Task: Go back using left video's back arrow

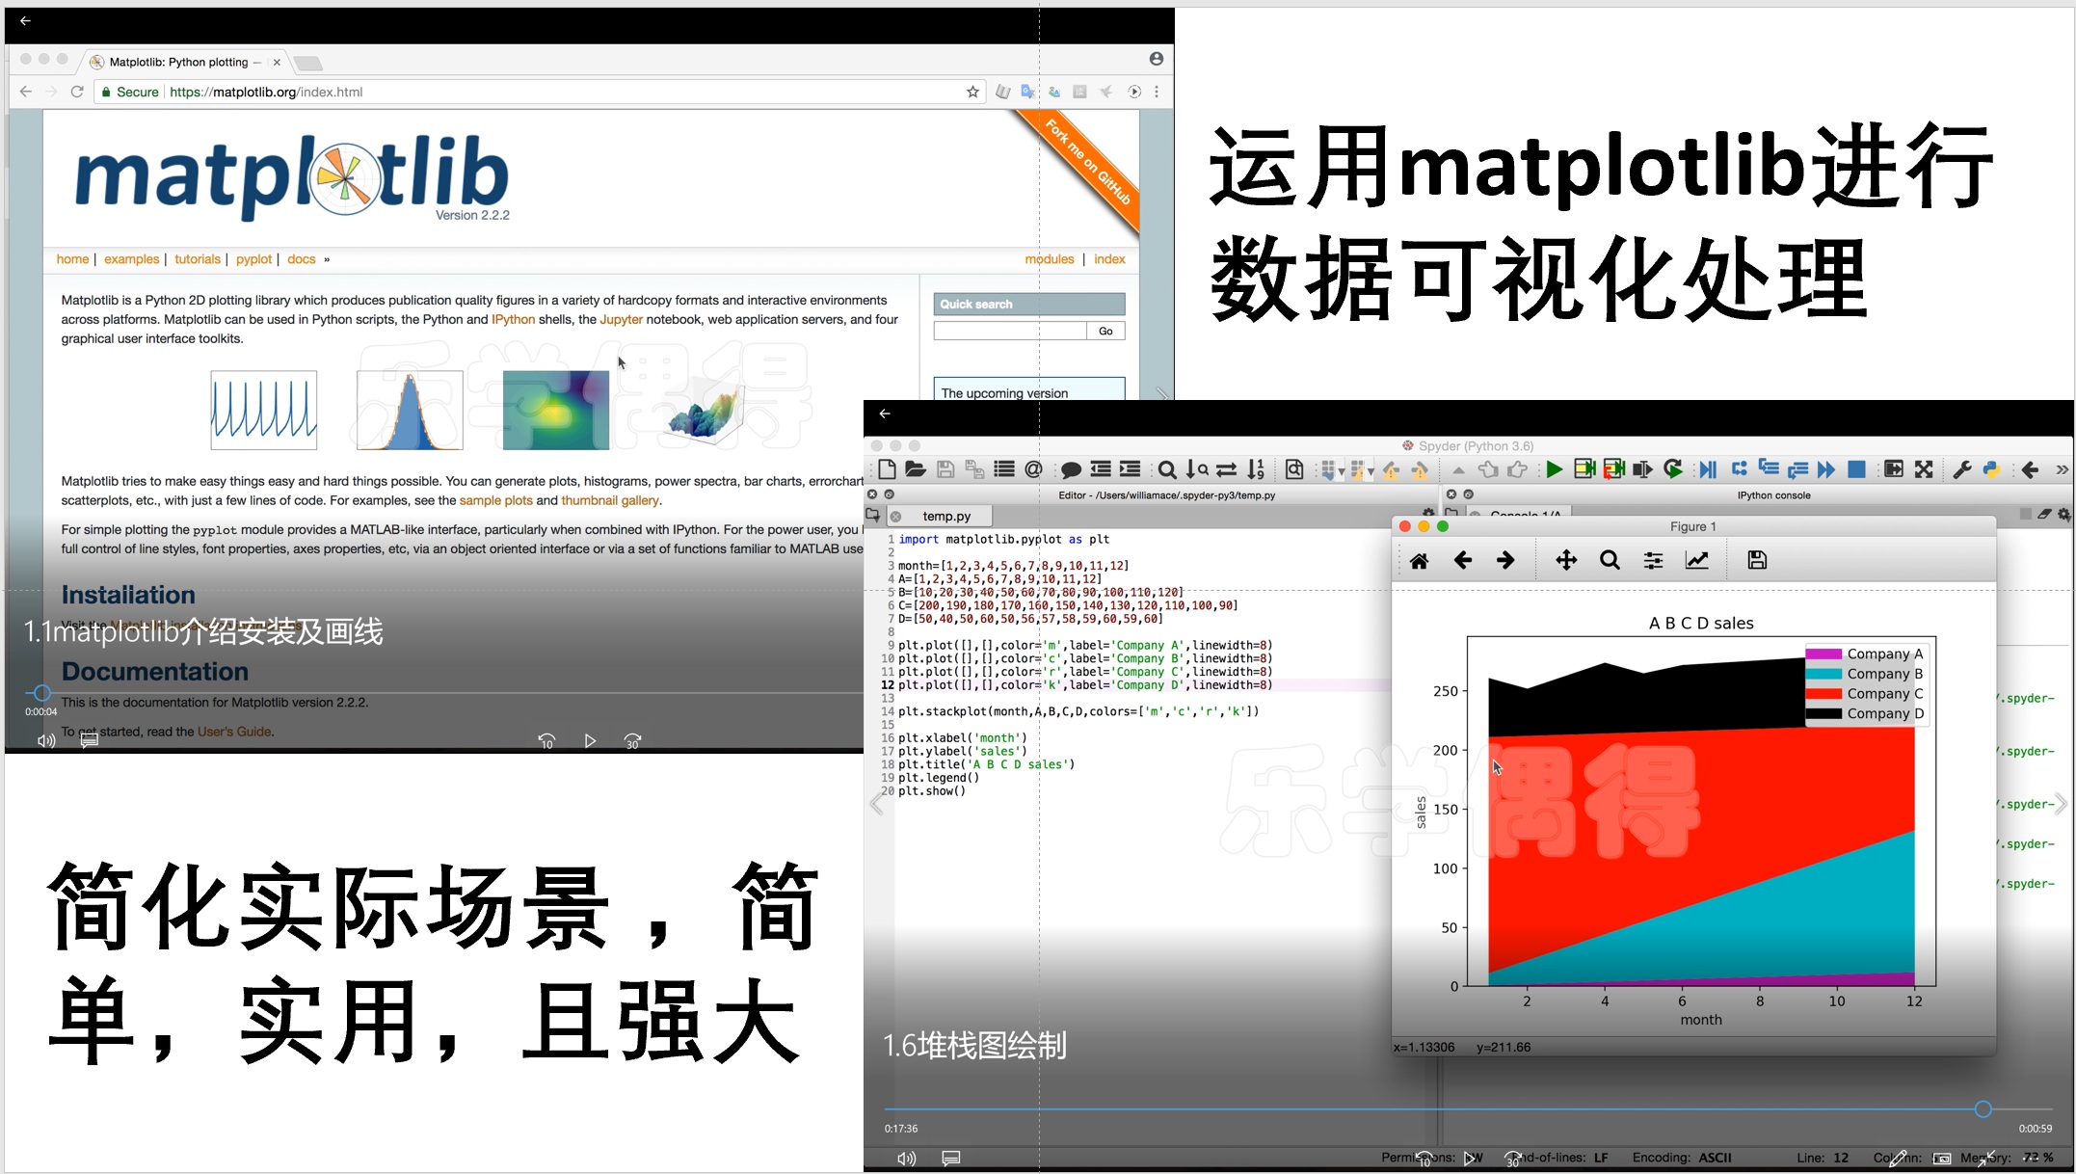Action: [x=25, y=20]
